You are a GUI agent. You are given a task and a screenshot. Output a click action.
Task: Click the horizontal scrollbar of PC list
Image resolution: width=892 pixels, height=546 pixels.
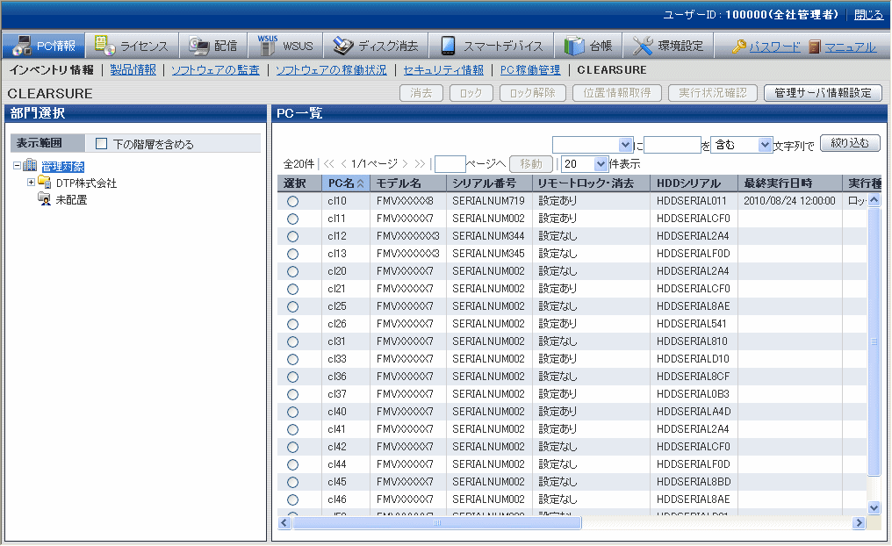pyautogui.click(x=436, y=522)
